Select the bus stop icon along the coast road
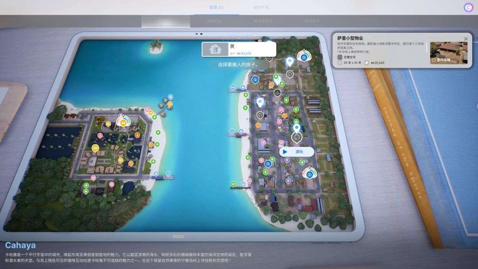Image resolution: width=478 pixels, height=269 pixels. tap(242, 87)
